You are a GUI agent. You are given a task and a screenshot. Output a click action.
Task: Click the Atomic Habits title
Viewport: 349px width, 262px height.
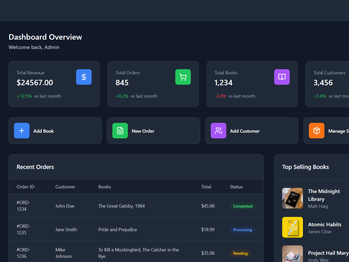325,224
